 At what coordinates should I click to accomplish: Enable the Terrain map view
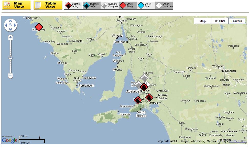236,21
